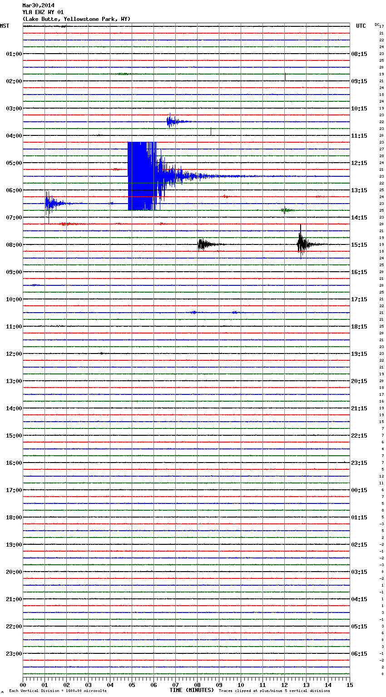The image size is (386, 697).
Task: Select the 08:00 MST hour label
Action: pos(14,245)
